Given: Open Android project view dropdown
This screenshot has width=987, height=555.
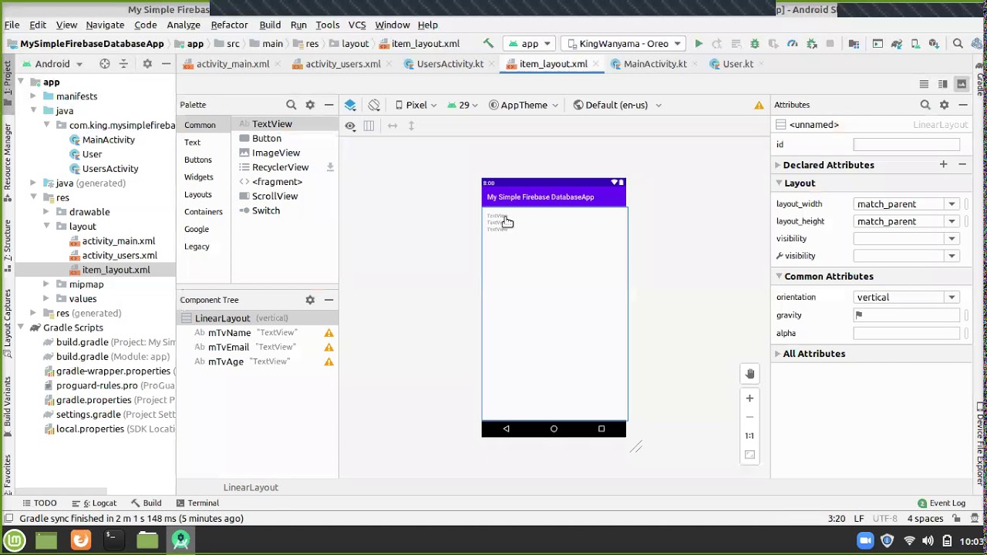Looking at the screenshot, I should coord(52,64).
